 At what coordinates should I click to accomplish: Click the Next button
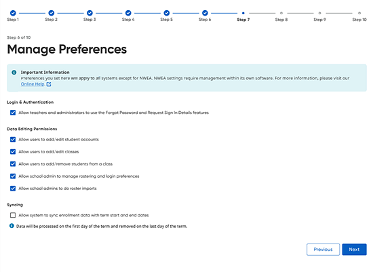point(354,250)
